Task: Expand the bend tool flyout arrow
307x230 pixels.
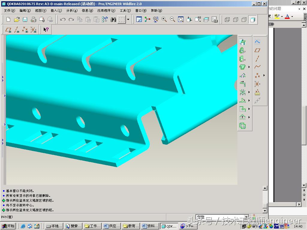Action: point(249,92)
